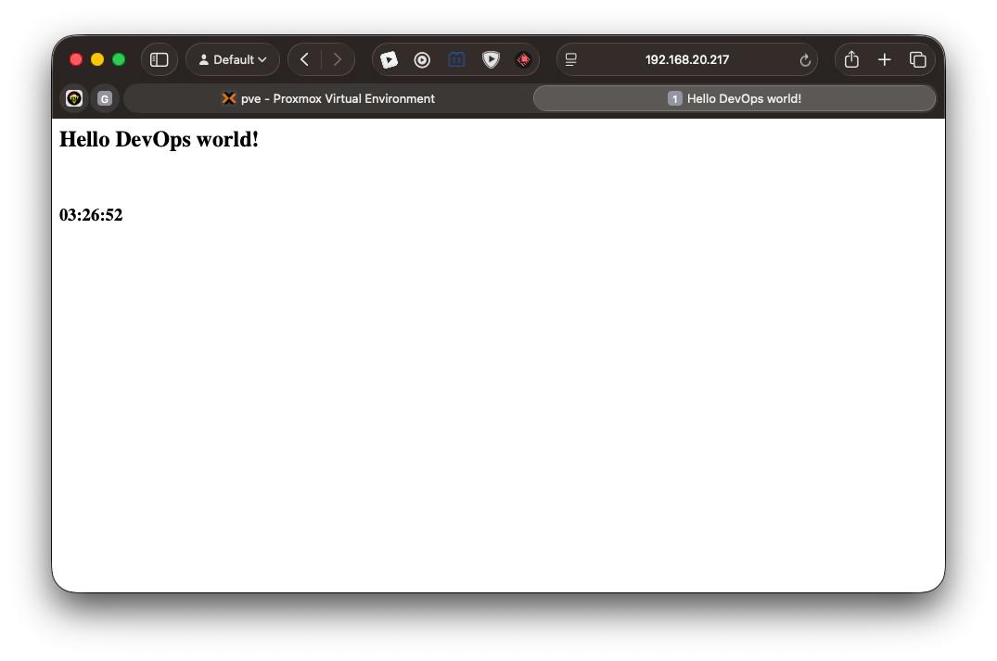Open the pinned shield-badge tab
The image size is (997, 661).
[x=74, y=98]
